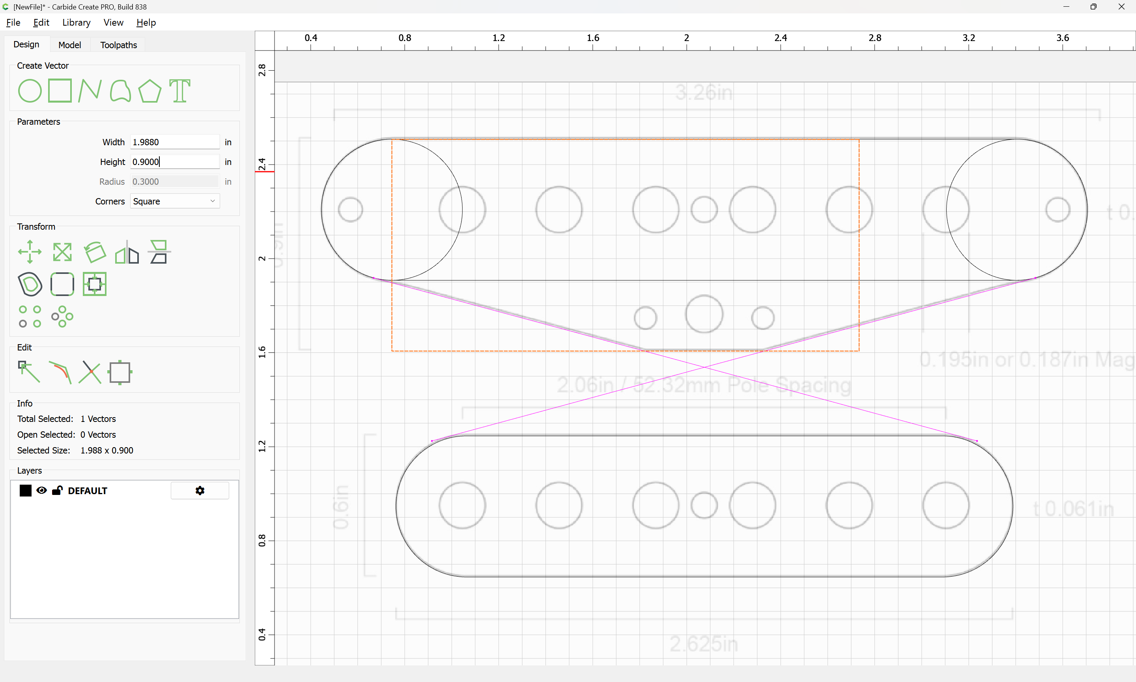Select the Mirror transform icon
The image size is (1136, 682).
point(127,252)
